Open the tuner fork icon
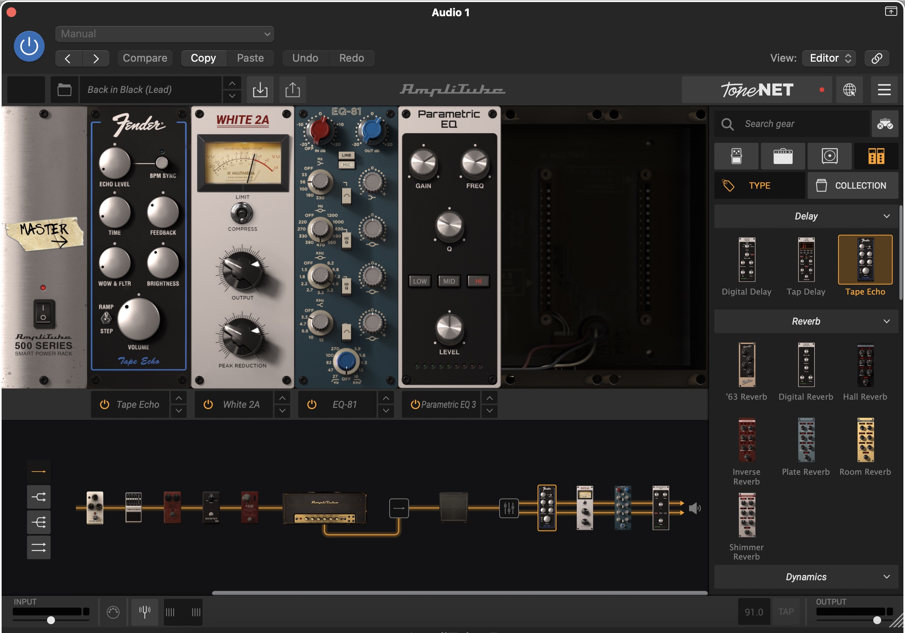Image resolution: width=905 pixels, height=633 pixels. (x=144, y=612)
